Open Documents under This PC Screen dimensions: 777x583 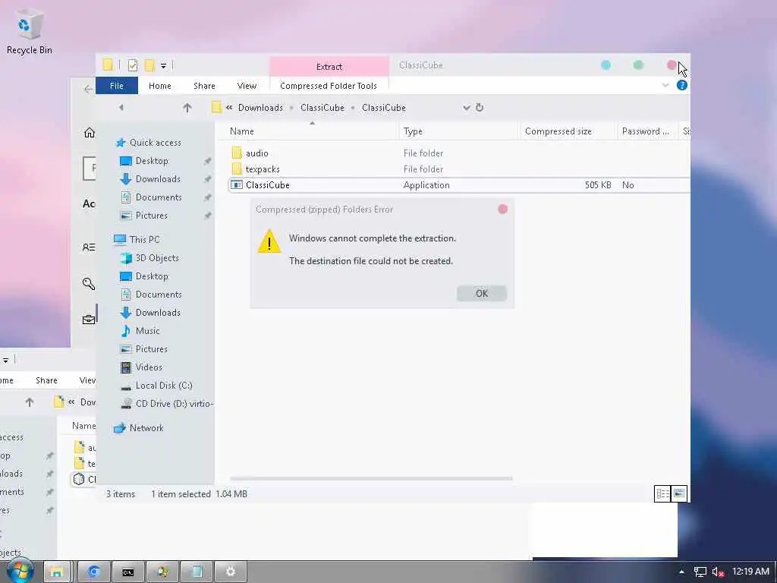(x=159, y=295)
